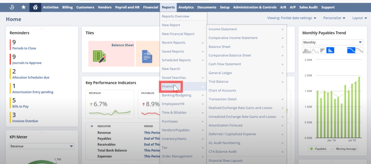
Task: Click Bills to Pay reminder
Action: click(20, 107)
